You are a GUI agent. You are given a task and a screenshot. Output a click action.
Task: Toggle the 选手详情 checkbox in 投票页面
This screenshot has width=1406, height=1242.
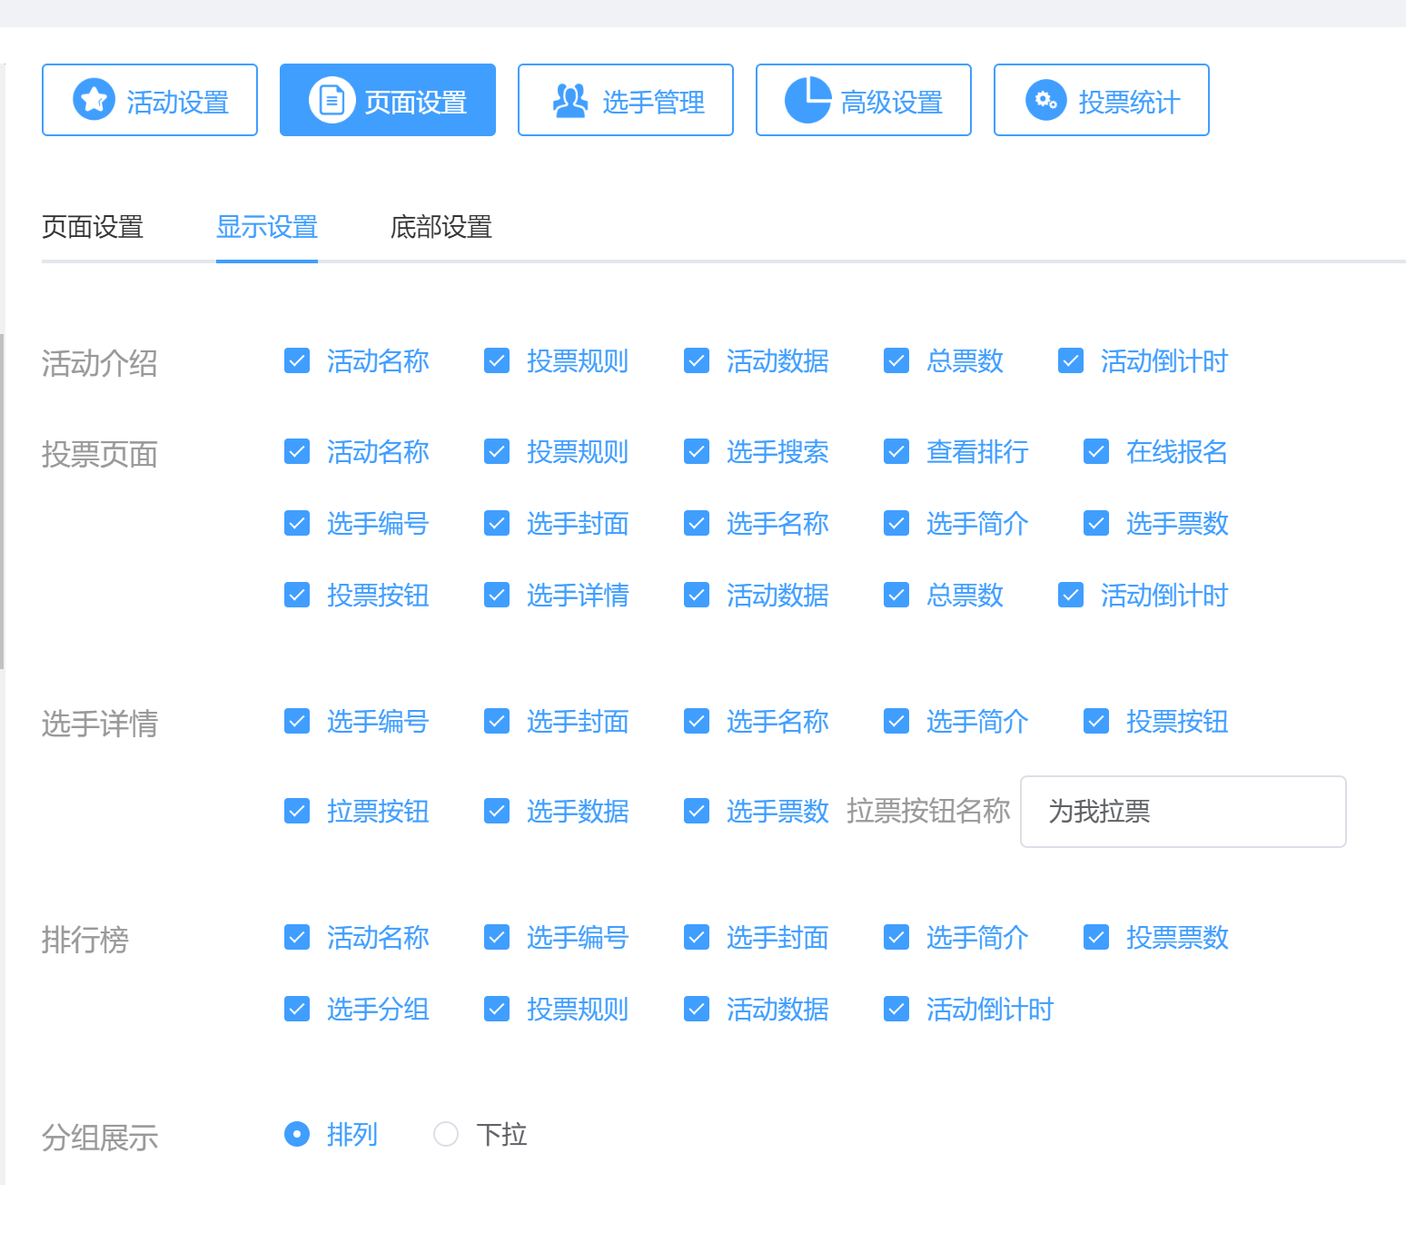tap(497, 595)
